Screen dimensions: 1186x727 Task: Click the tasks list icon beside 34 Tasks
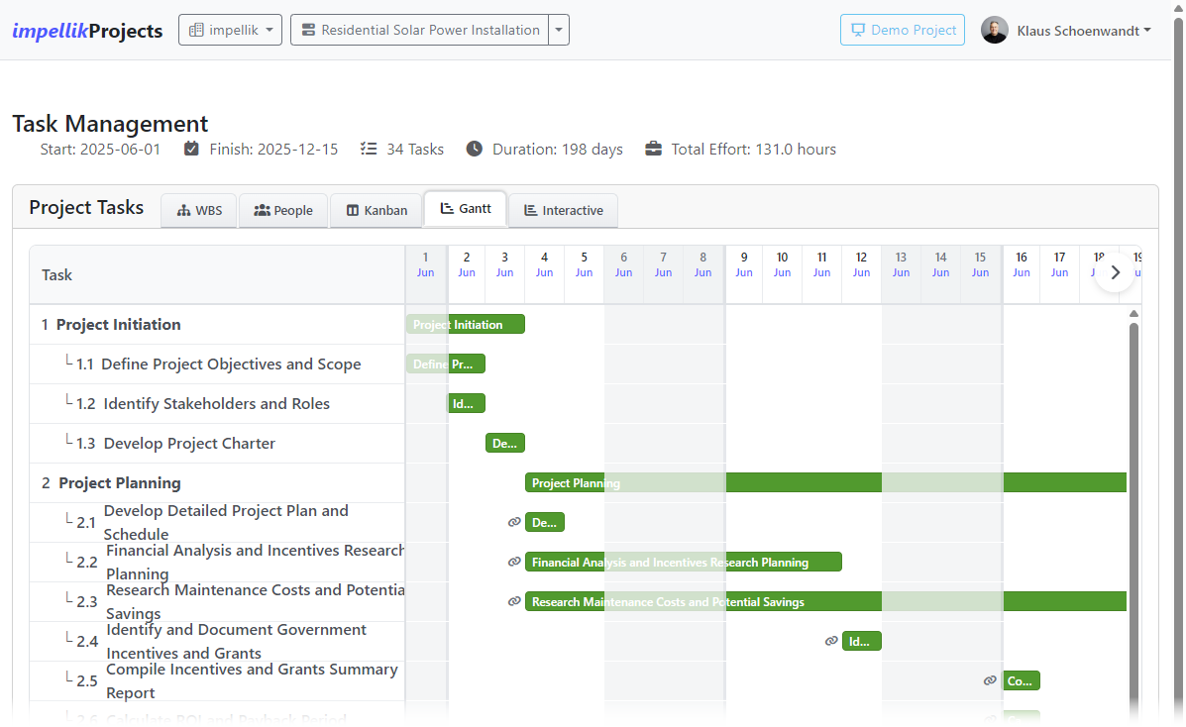369,149
